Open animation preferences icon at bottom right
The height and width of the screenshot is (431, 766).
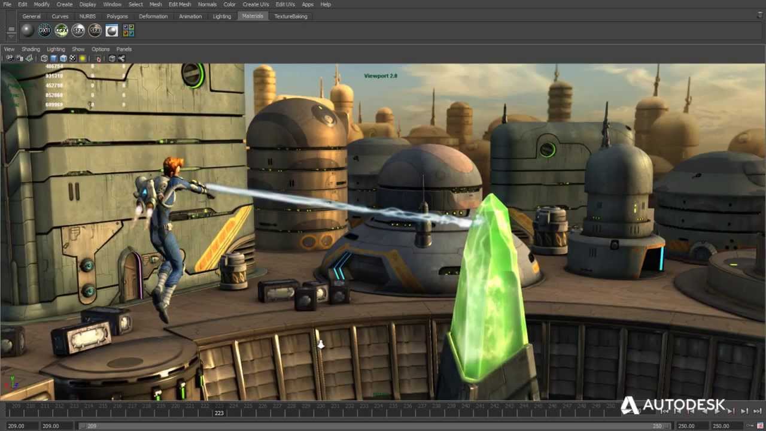click(760, 426)
